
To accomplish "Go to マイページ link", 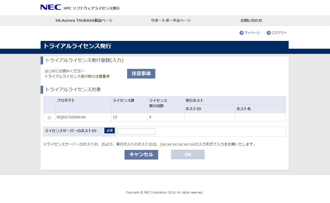I will (252, 33).
